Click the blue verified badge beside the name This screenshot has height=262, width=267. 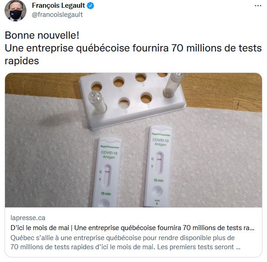pyautogui.click(x=90, y=6)
